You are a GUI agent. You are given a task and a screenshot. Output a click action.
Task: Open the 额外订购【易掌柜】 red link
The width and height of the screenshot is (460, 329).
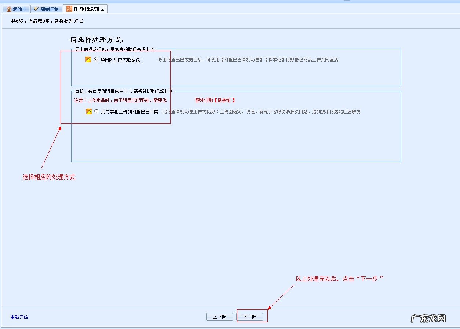pos(214,100)
